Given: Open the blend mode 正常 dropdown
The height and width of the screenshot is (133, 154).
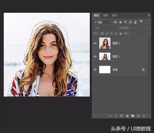Looking at the screenshot, I should pyautogui.click(x=105, y=28).
